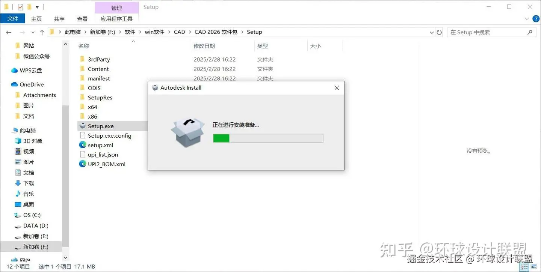Click the search magnifier icon

(530, 32)
